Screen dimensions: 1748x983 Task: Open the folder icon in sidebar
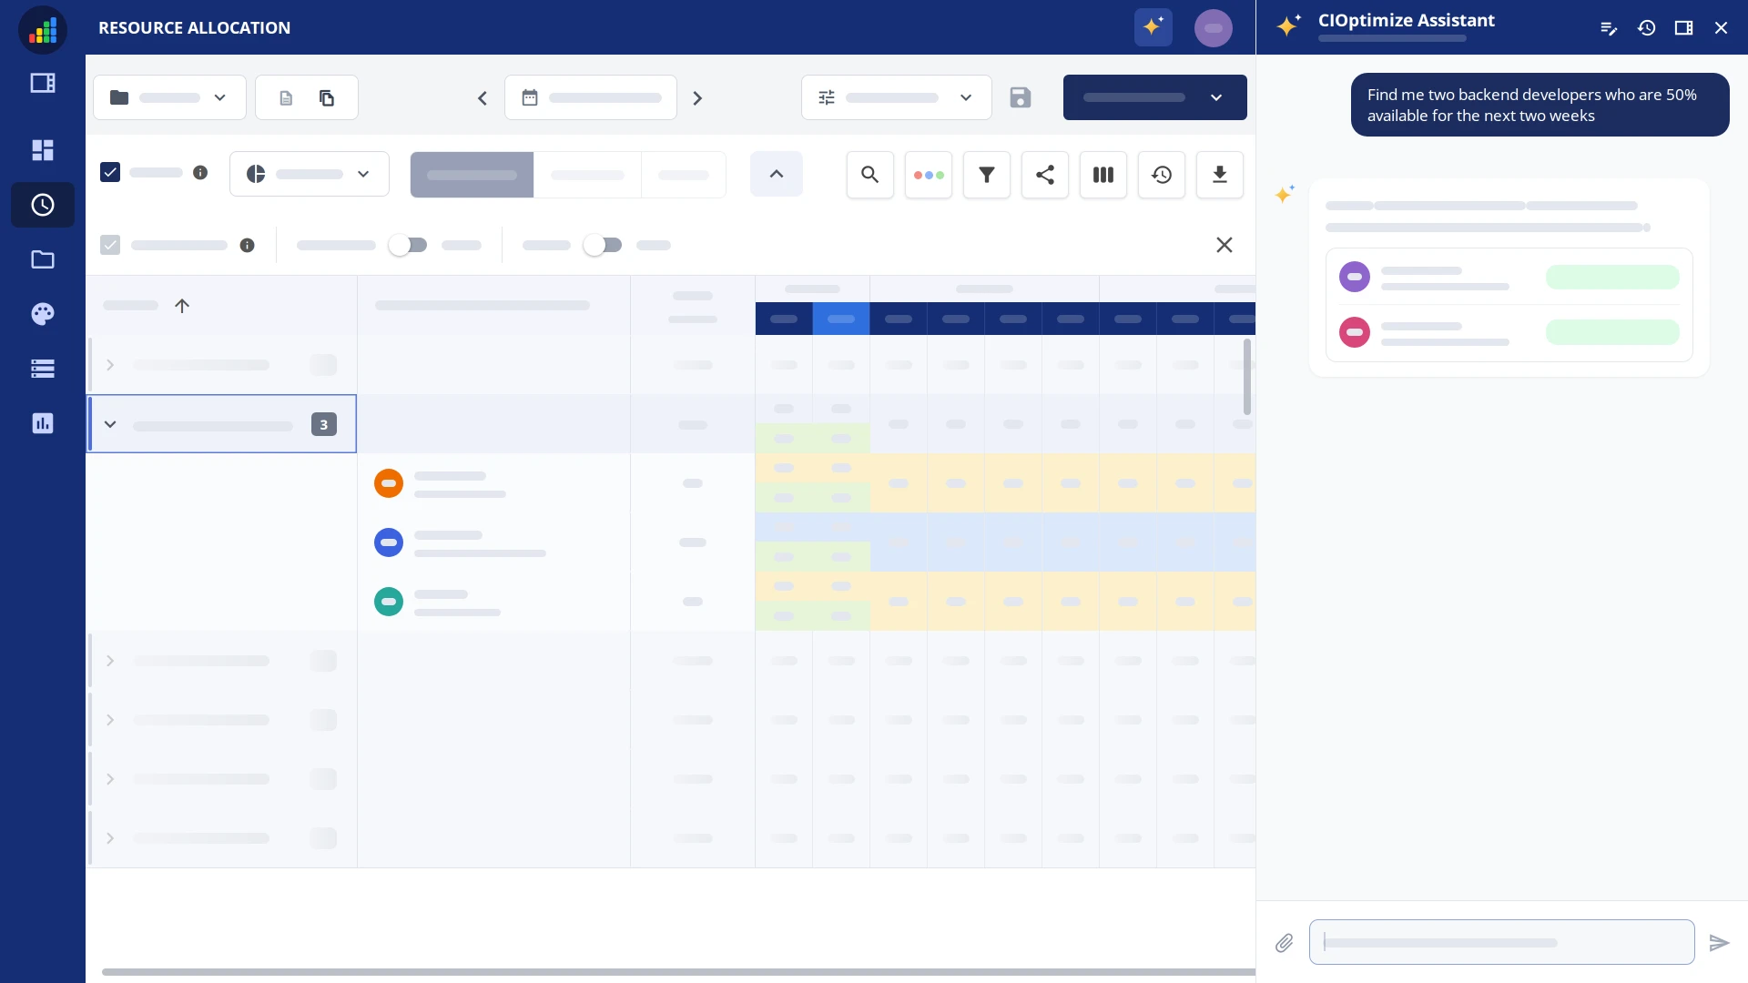(x=43, y=259)
